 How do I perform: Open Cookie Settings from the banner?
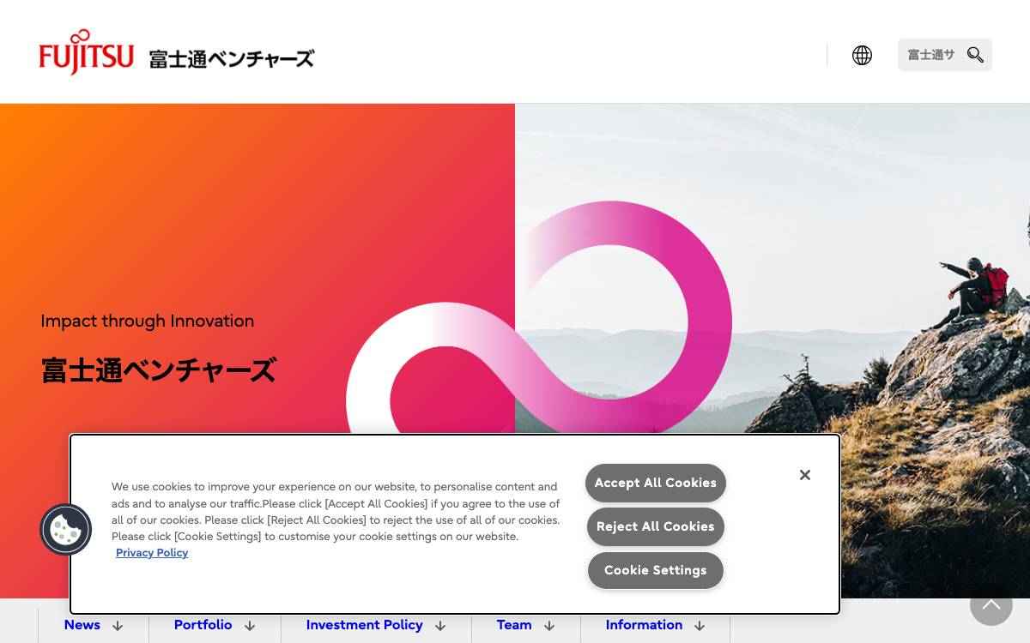(x=656, y=570)
